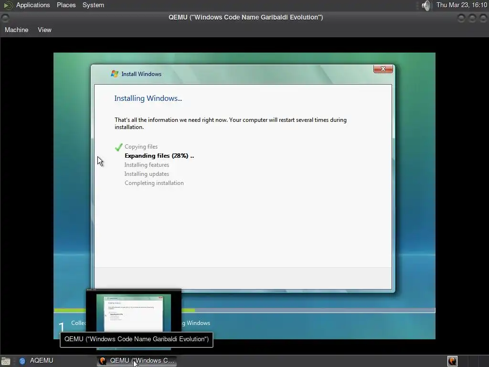Click 'Expanding files (28%)' step text
This screenshot has width=489, height=367.
pyautogui.click(x=159, y=156)
